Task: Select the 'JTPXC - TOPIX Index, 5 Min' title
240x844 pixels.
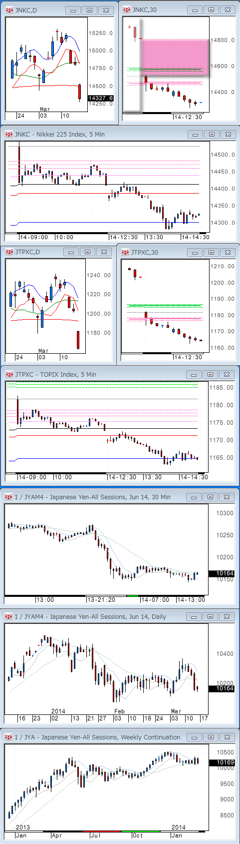Action: [56, 374]
